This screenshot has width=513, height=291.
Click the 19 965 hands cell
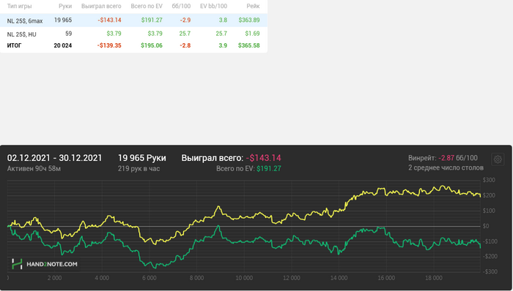(63, 20)
